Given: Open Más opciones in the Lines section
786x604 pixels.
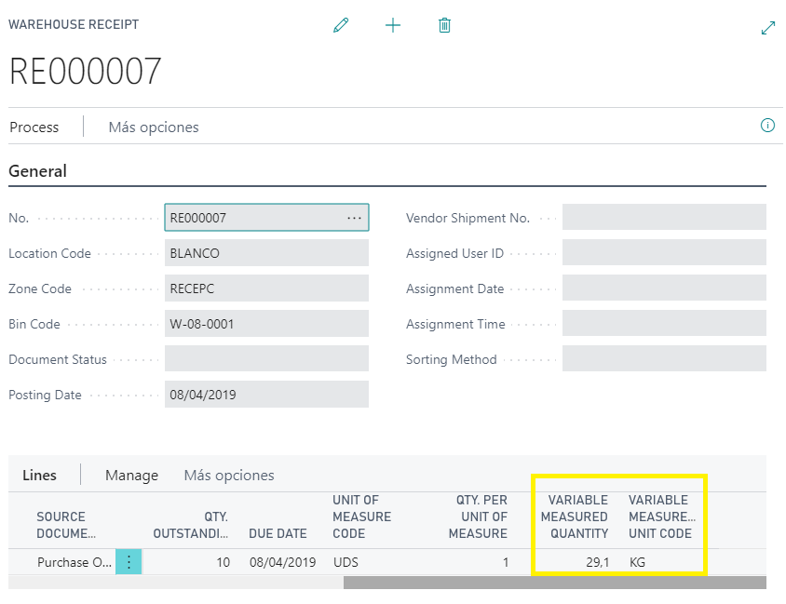Looking at the screenshot, I should 229,476.
